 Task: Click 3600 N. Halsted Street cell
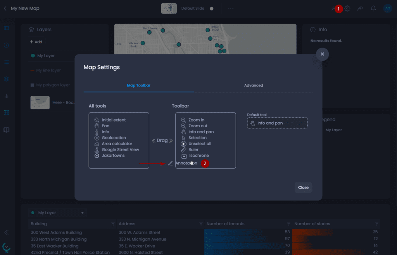point(140,252)
